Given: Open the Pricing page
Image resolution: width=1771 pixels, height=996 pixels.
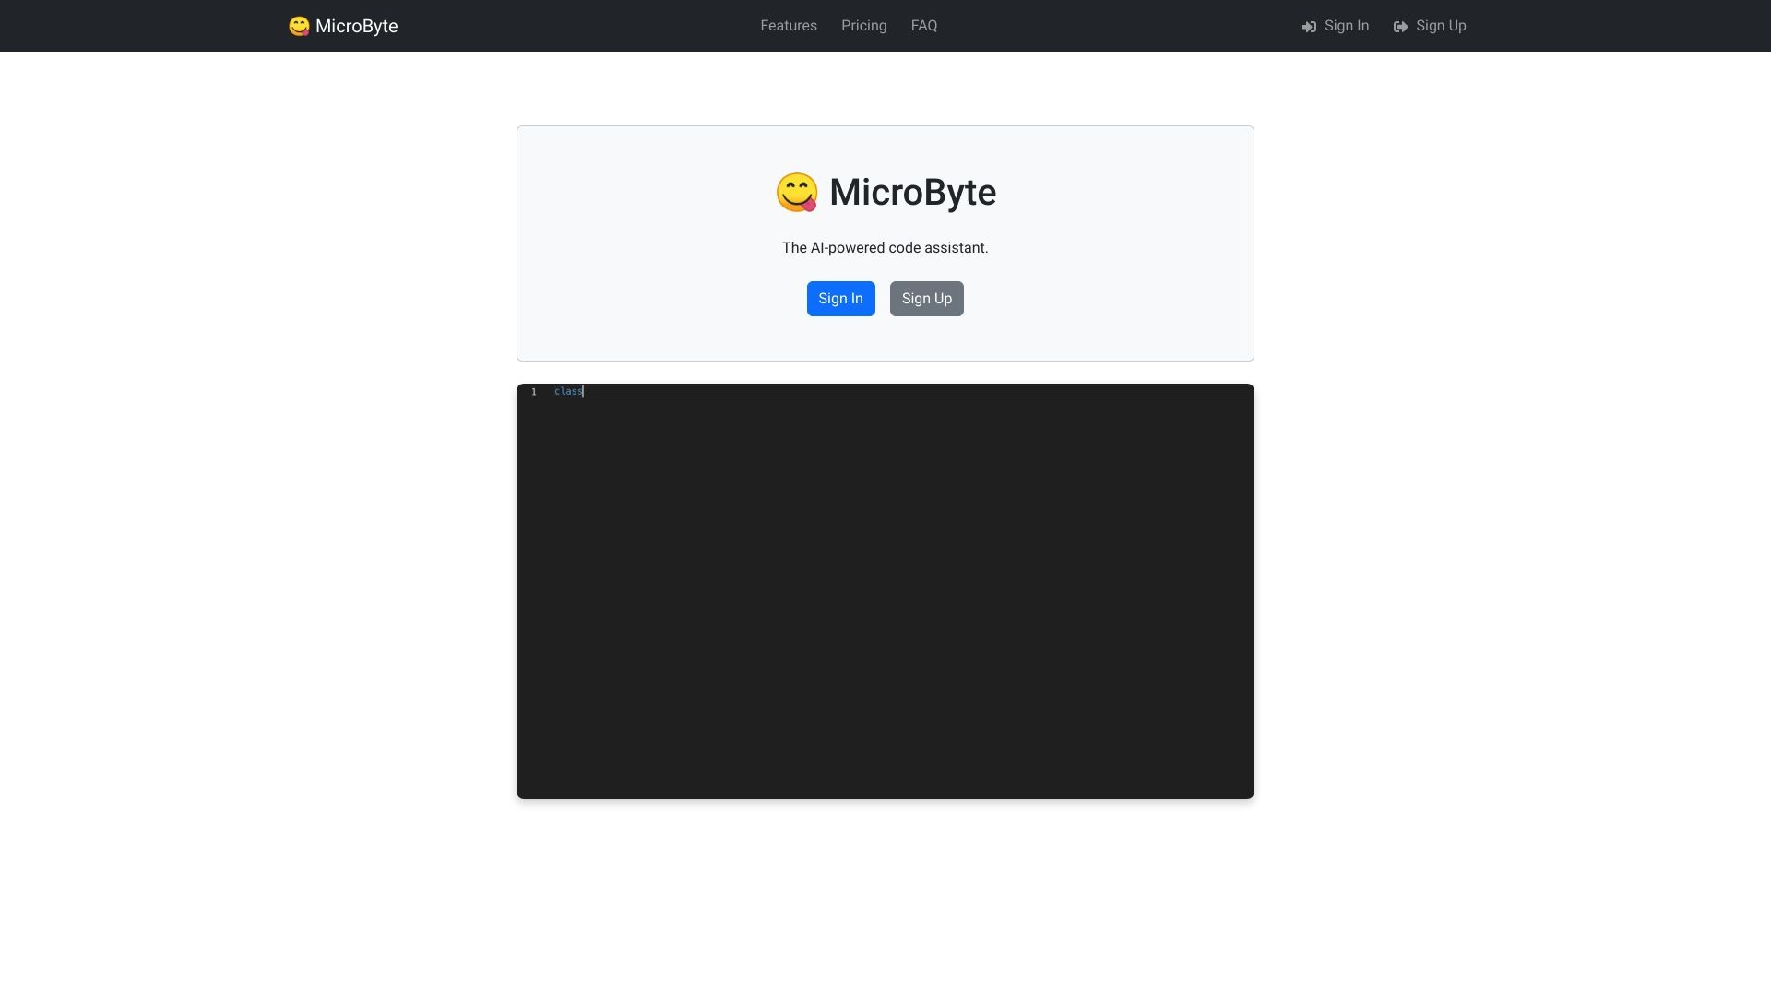Looking at the screenshot, I should pos(863,25).
